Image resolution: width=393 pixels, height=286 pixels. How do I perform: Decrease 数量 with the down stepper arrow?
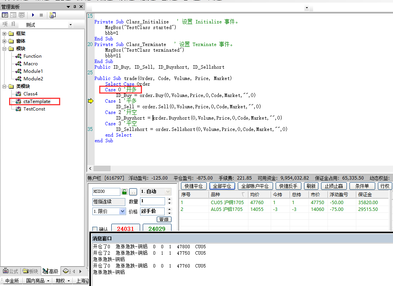(x=170, y=203)
